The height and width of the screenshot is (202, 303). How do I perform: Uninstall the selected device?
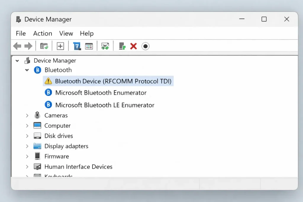133,46
